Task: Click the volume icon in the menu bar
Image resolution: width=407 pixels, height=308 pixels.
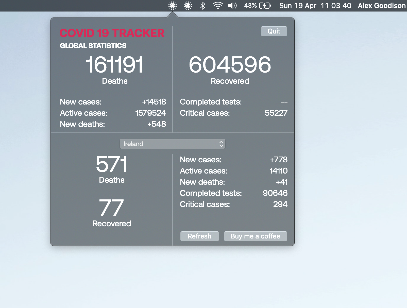Action: (x=232, y=6)
